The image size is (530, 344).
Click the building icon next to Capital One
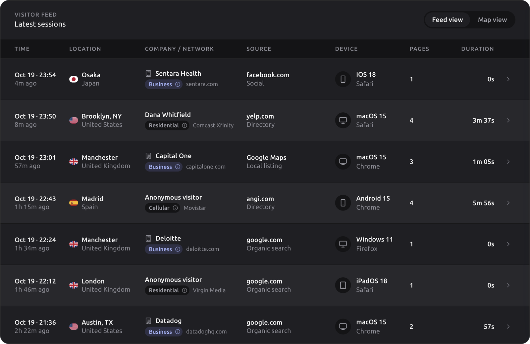148,156
